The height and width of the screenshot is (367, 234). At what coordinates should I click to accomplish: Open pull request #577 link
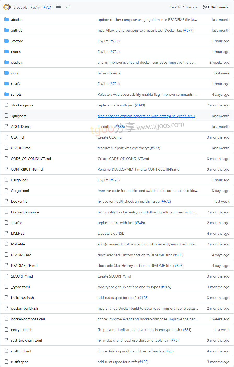coord(188,30)
